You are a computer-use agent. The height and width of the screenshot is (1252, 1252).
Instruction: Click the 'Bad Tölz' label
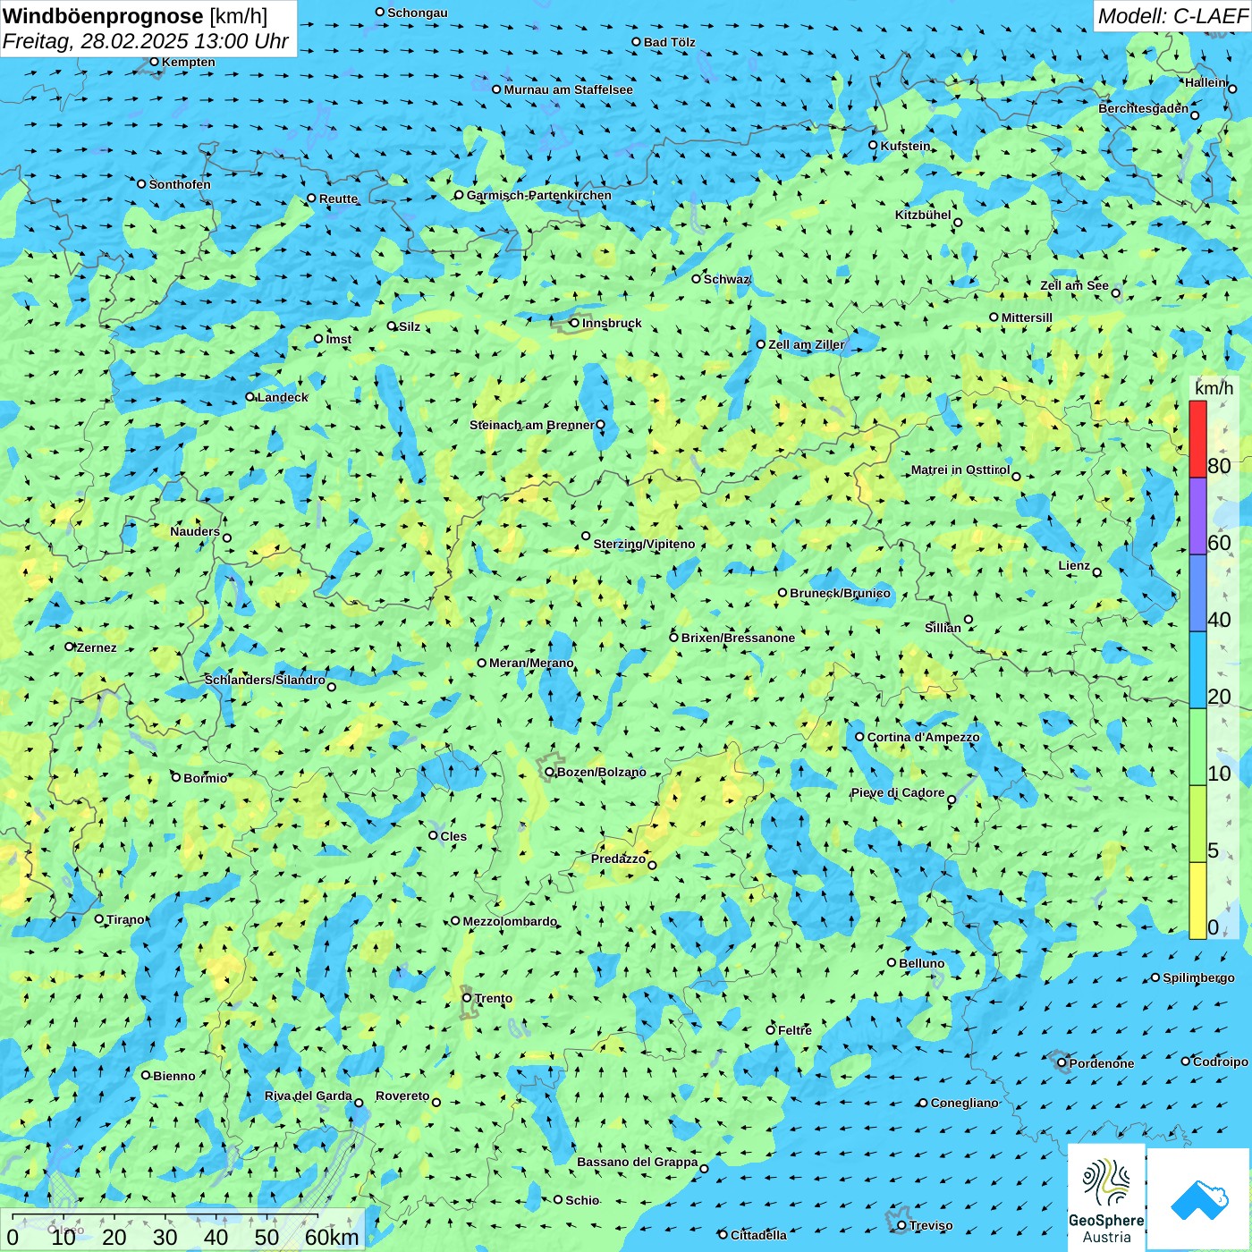point(669,42)
